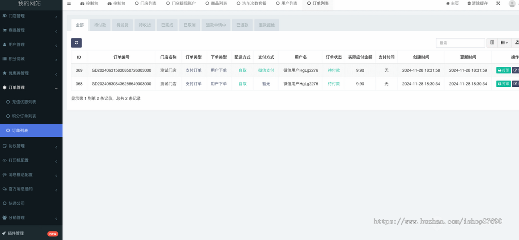
Task: Click the 分销管理 group icon
Action: [x=4, y=218]
